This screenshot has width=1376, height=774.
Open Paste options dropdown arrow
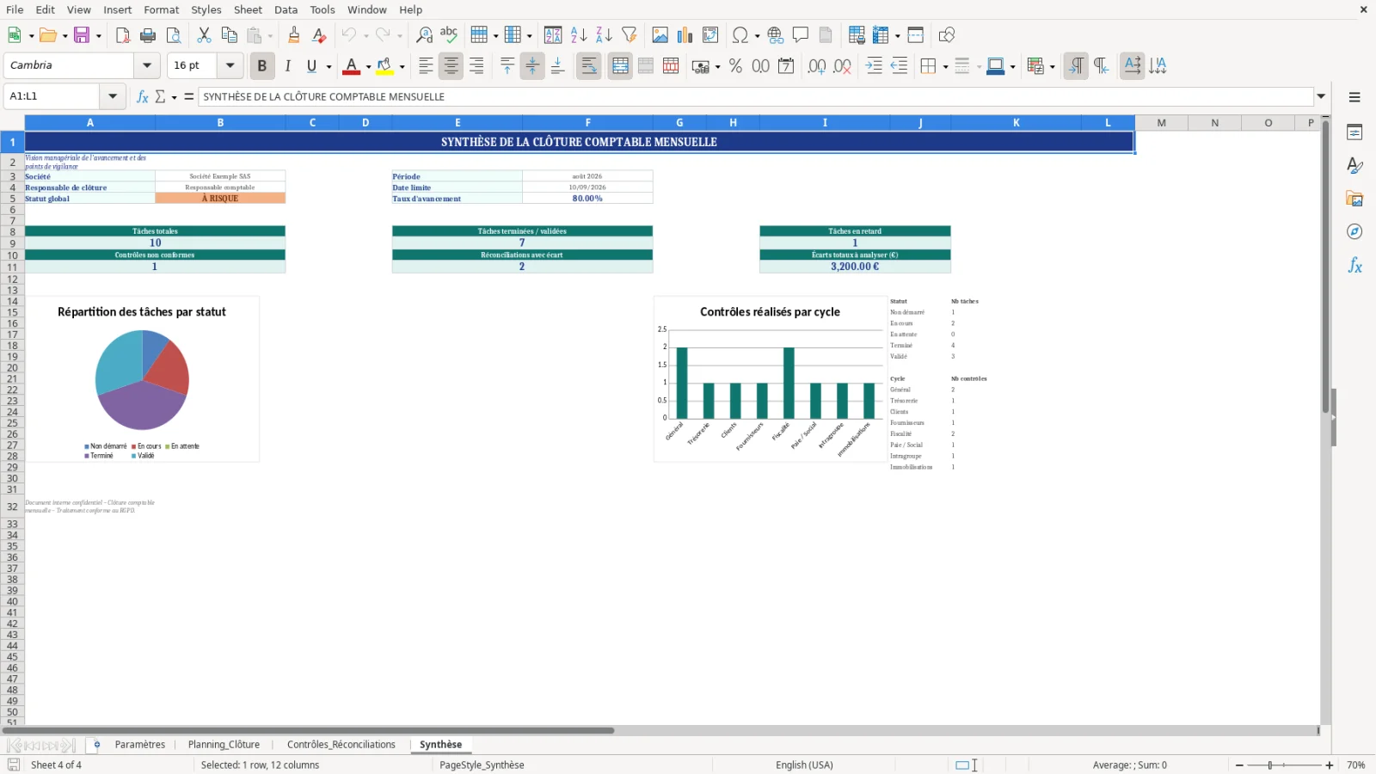[x=270, y=35]
